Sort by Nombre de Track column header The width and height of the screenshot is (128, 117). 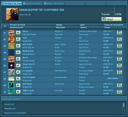coord(18,25)
